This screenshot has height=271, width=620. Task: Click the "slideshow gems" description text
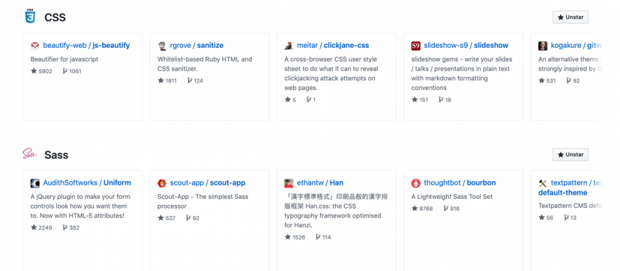462,74
